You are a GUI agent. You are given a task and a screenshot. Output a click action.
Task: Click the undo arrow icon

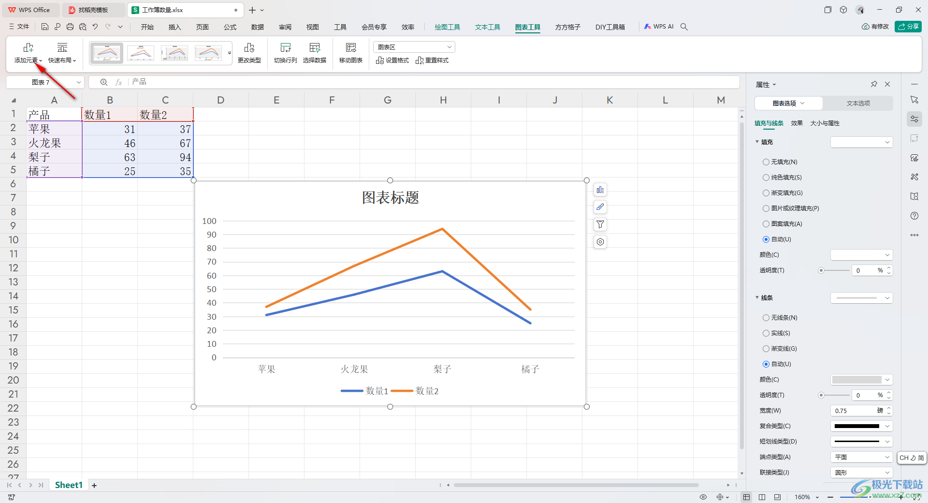95,27
